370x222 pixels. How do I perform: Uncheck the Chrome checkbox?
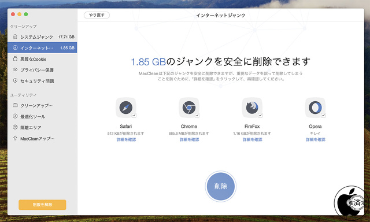[197, 116]
